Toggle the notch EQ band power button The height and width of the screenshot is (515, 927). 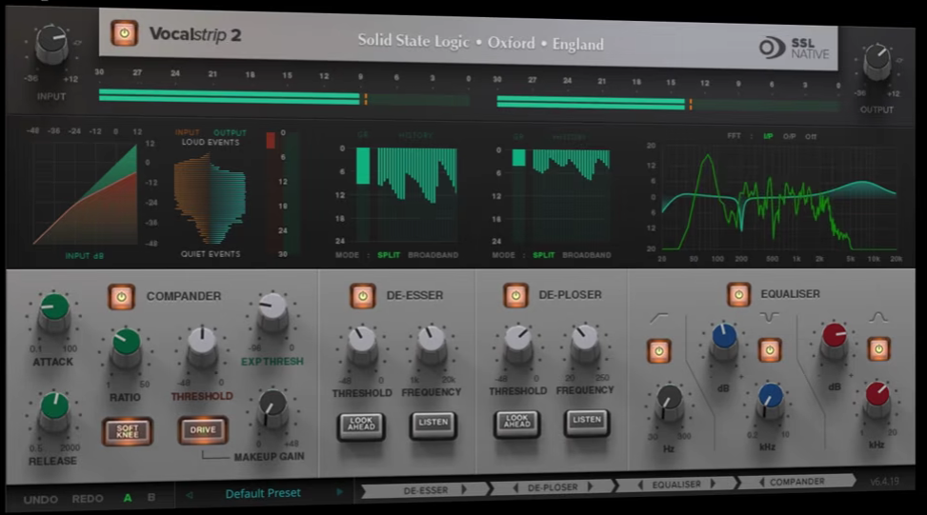tap(769, 349)
